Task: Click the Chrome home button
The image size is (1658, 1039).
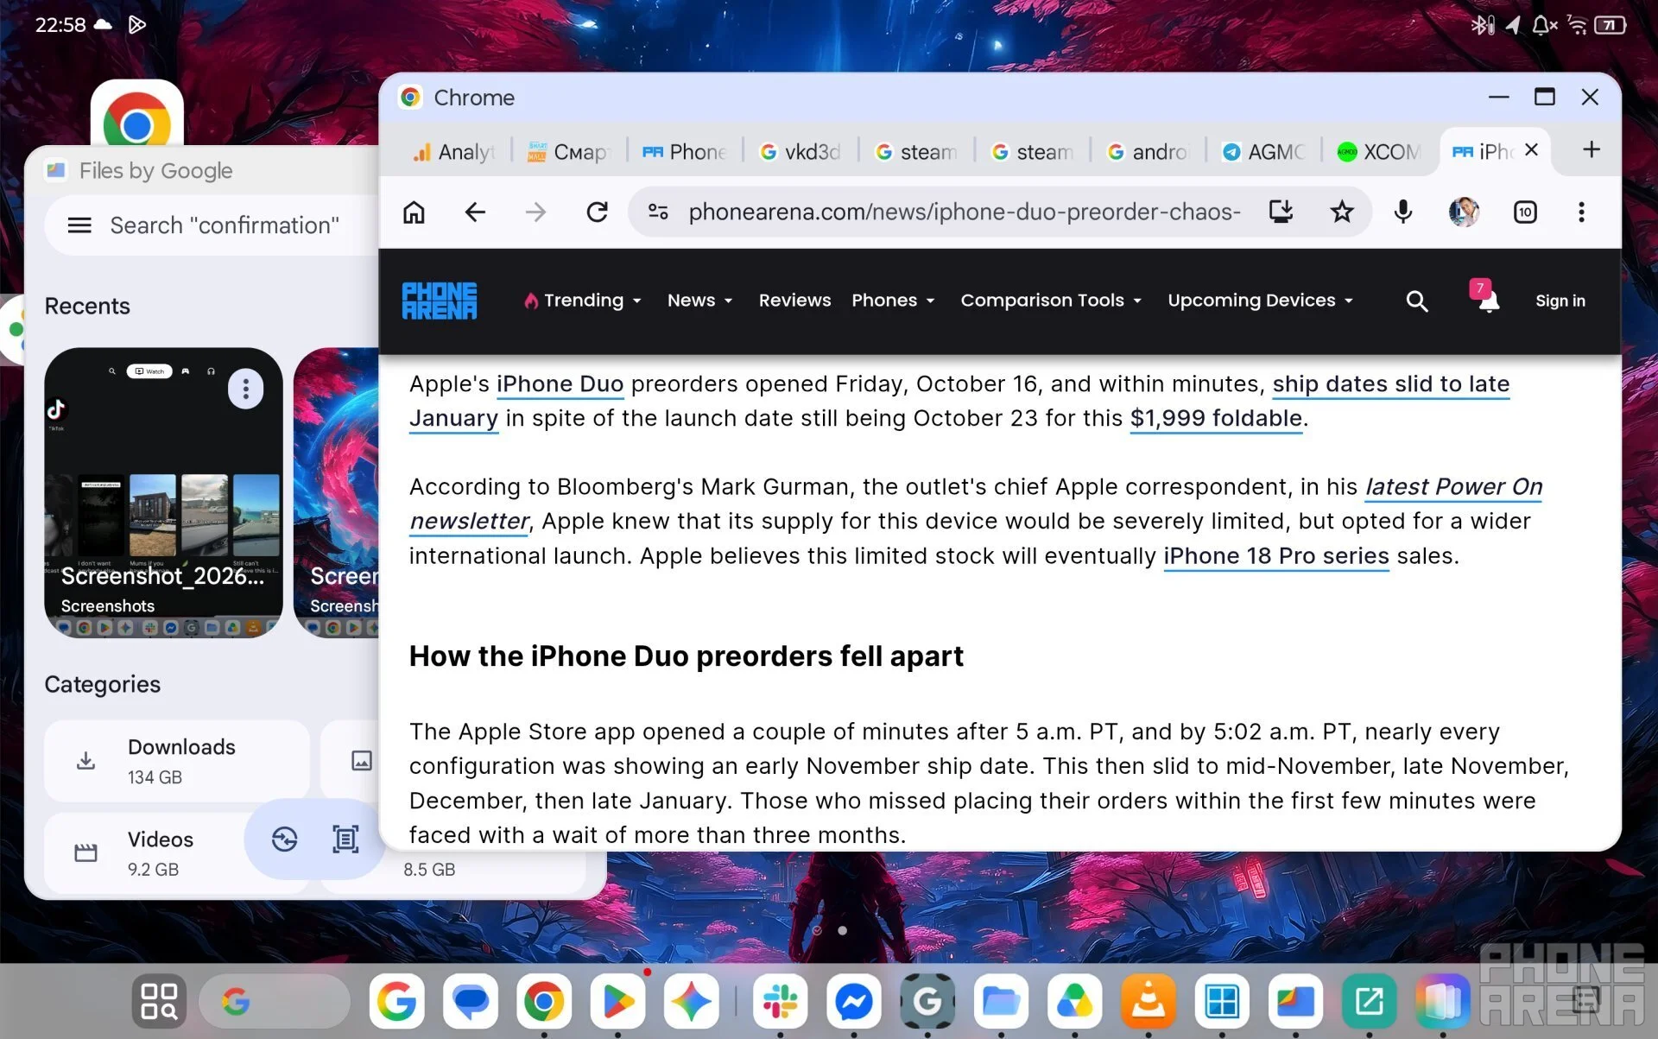Action: click(x=414, y=212)
